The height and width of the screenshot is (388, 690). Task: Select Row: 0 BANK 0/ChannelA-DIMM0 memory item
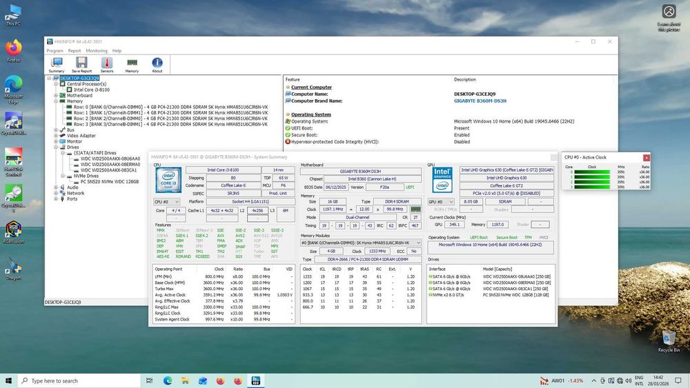click(170, 107)
